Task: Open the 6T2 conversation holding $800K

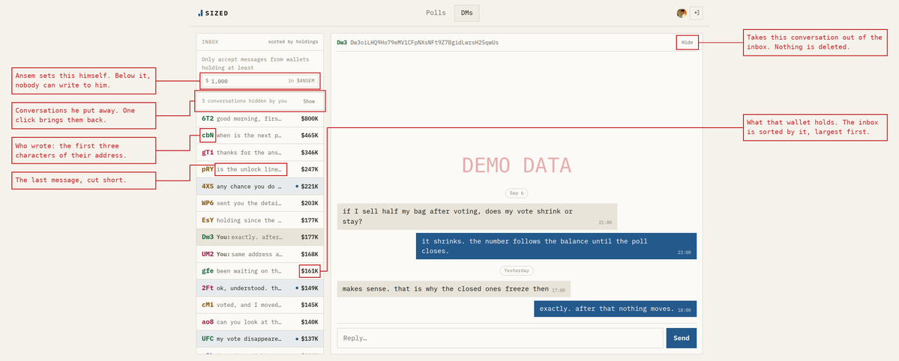Action: pos(259,118)
